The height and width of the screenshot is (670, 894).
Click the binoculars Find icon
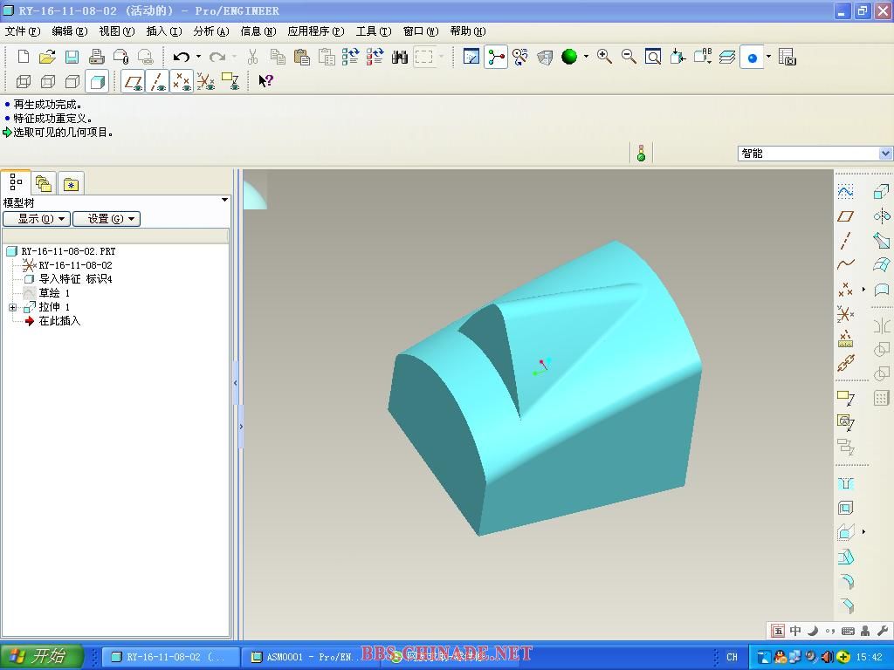pyautogui.click(x=400, y=58)
